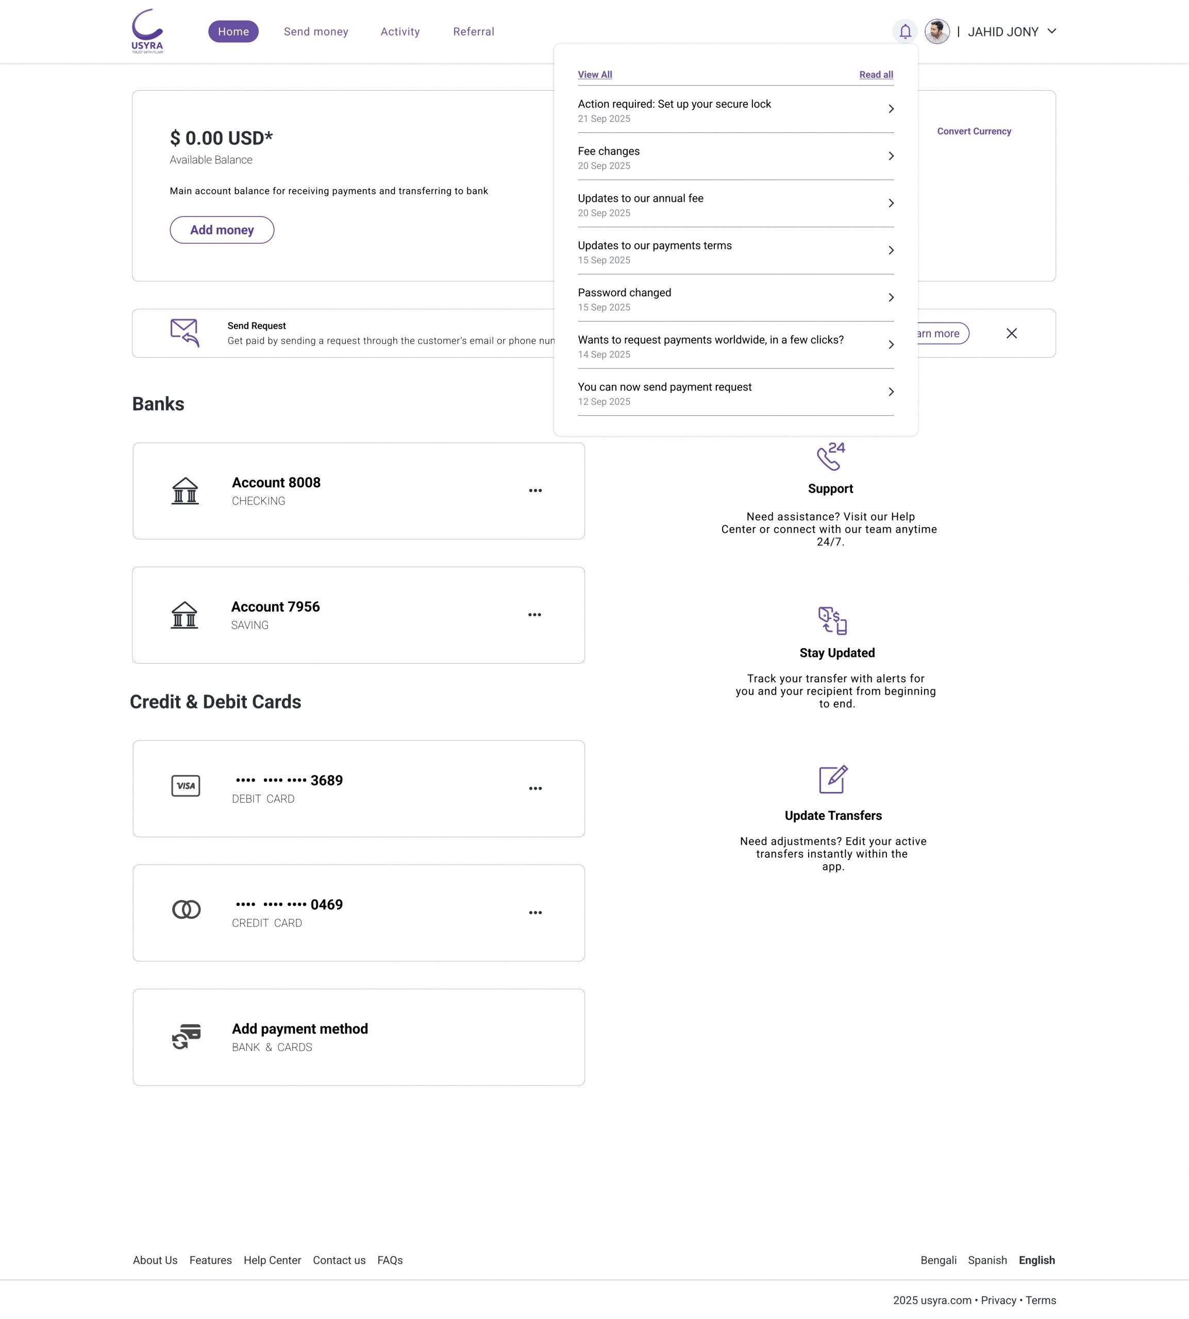This screenshot has height=1319, width=1189.
Task: Go to the Send money tab
Action: [x=315, y=31]
